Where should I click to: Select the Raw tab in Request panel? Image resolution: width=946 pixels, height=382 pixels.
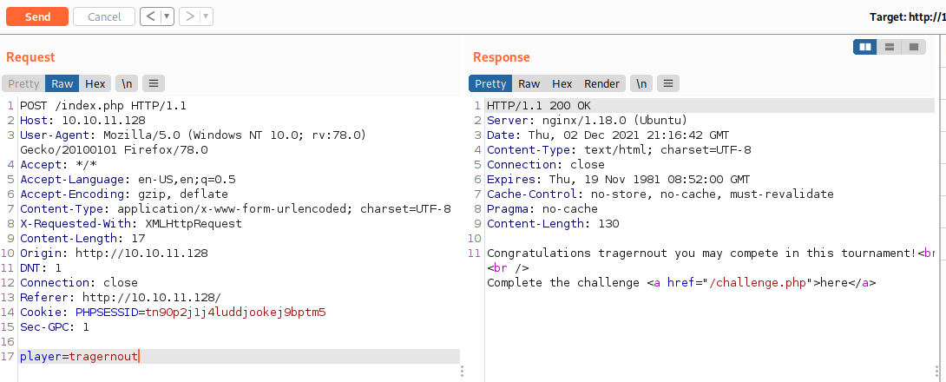pyautogui.click(x=62, y=84)
